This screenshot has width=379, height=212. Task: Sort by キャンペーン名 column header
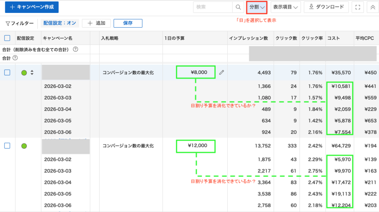(x=57, y=38)
